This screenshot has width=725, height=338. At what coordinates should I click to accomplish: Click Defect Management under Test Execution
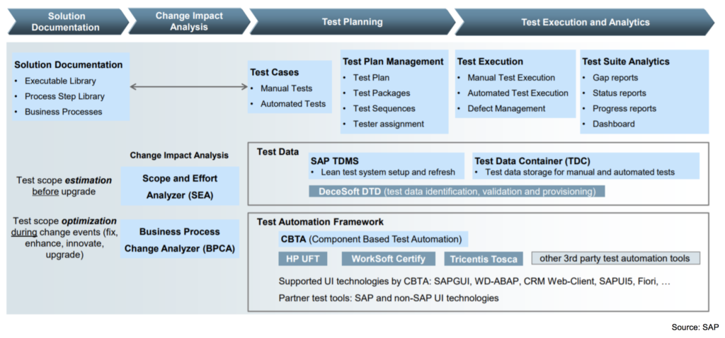point(506,108)
